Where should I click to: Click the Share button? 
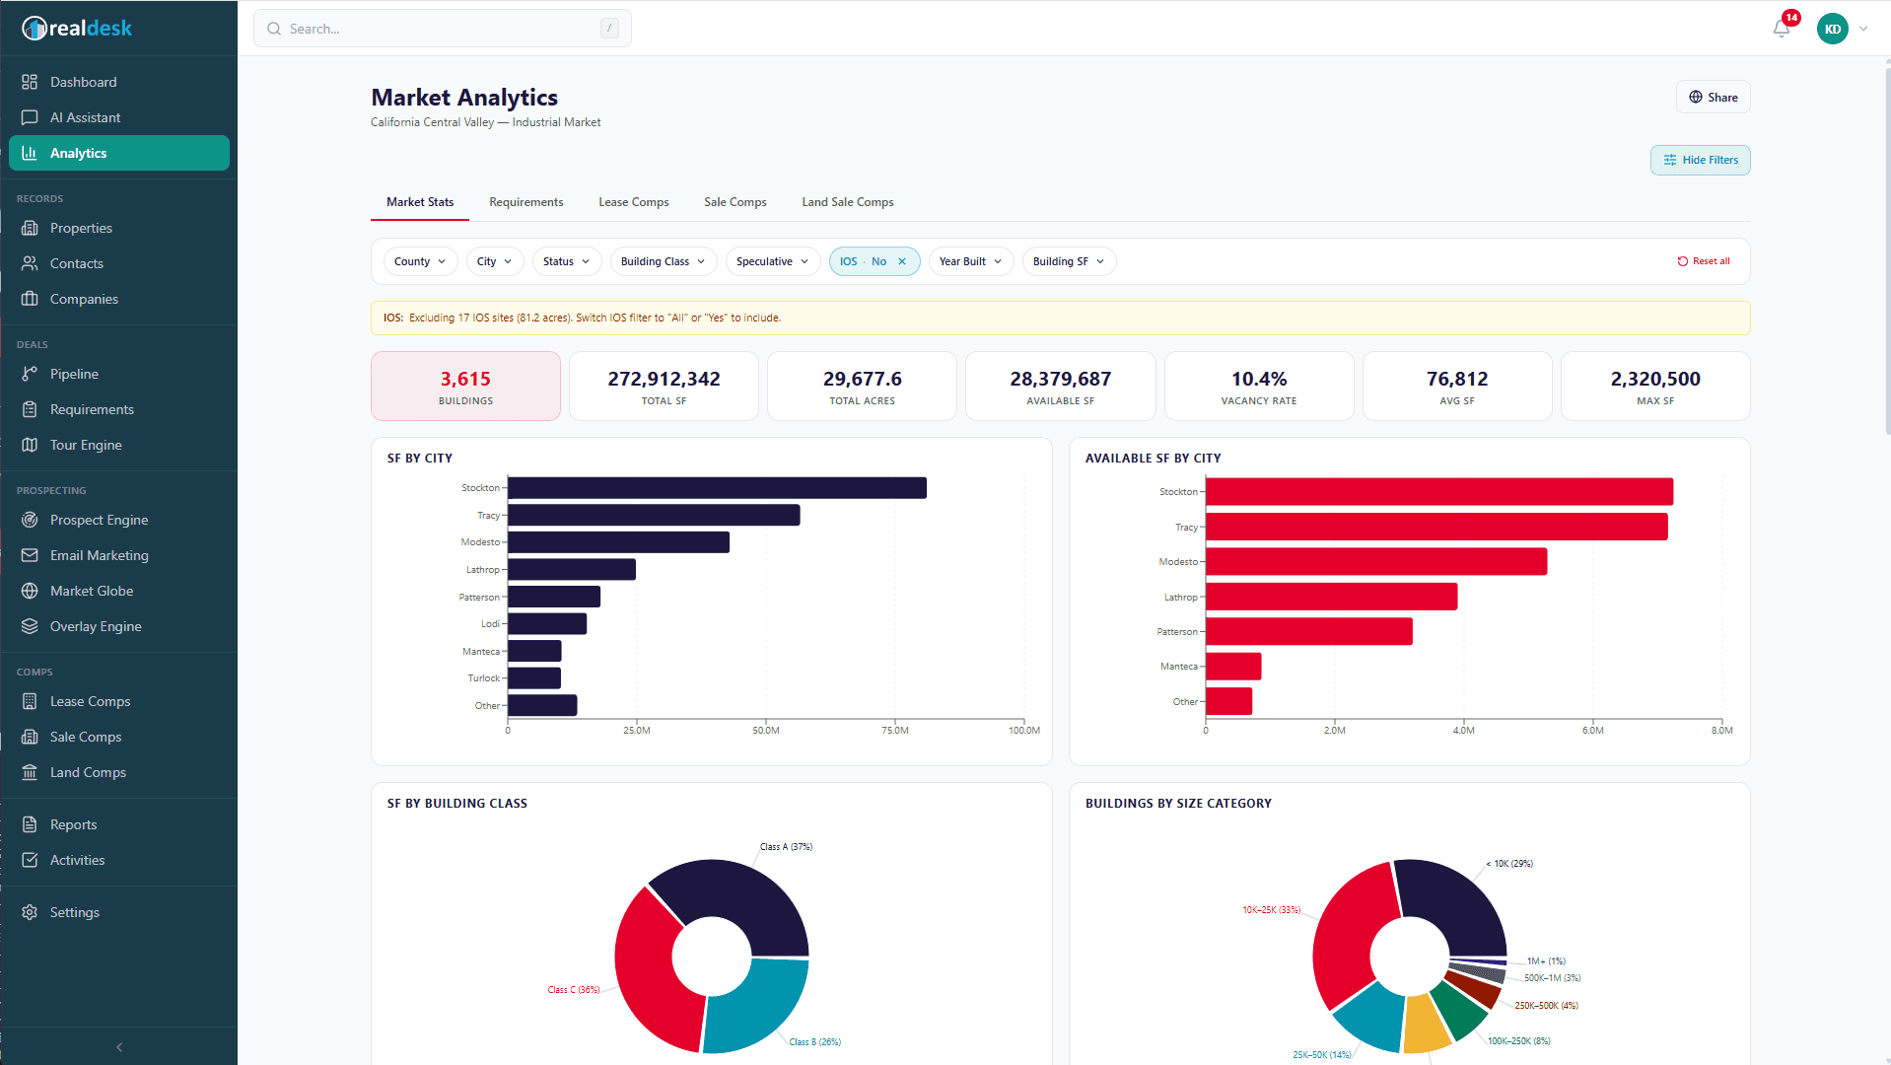coord(1714,97)
